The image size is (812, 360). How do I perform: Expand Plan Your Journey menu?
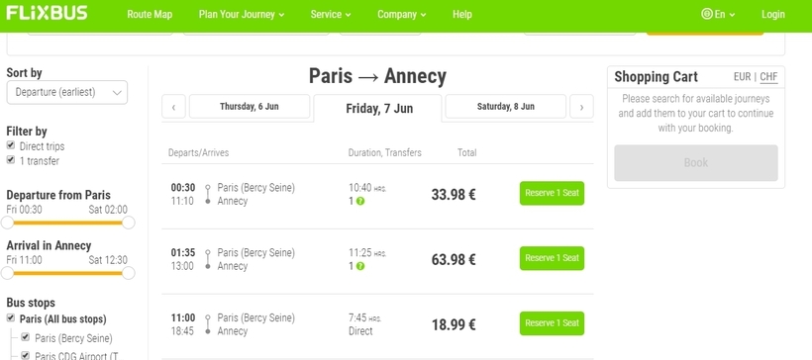click(242, 15)
